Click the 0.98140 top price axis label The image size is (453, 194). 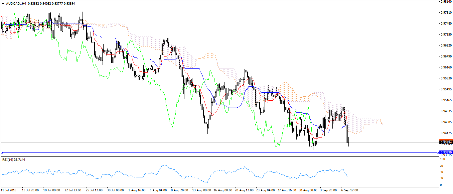[x=446, y=2]
